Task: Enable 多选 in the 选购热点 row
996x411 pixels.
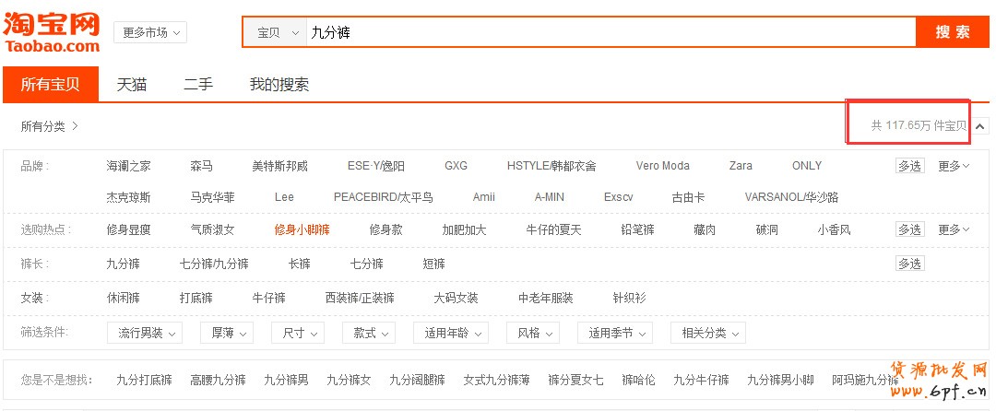Action: pyautogui.click(x=909, y=229)
